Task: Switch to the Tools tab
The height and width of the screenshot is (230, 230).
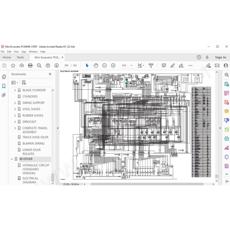Action: click(x=20, y=57)
